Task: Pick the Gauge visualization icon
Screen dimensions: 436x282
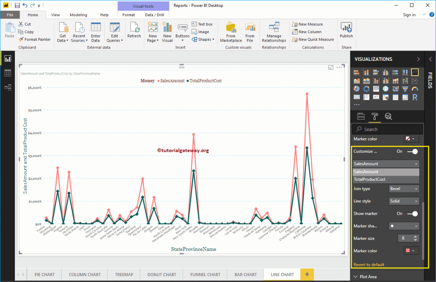Action: [415, 88]
